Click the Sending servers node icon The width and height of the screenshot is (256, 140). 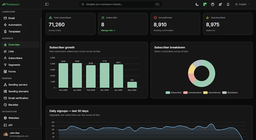coord(5,85)
